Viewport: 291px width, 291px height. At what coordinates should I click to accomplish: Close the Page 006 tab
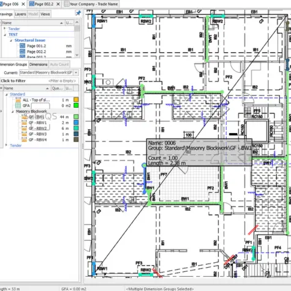23,4
